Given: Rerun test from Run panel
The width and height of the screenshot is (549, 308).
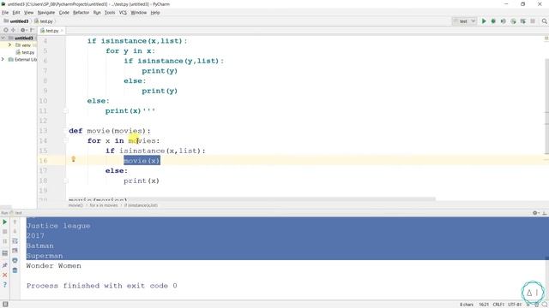Looking at the screenshot, I should [x=5, y=222].
